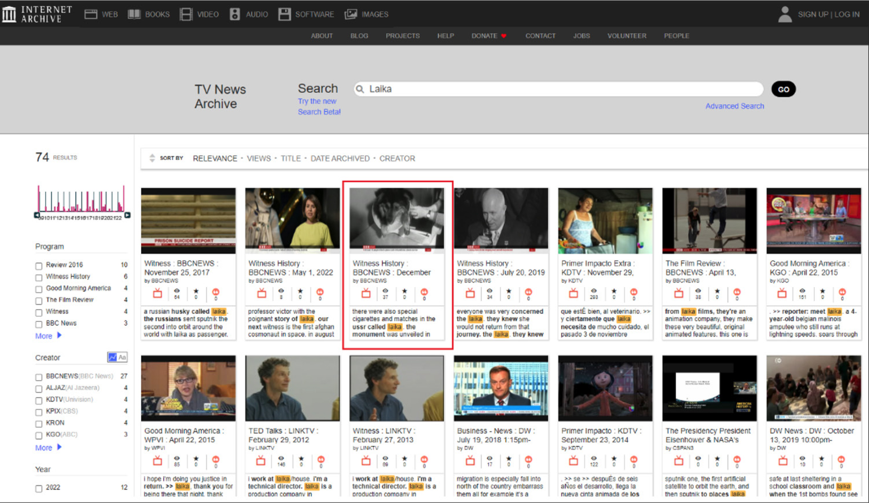The image size is (869, 503).
Task: Open the Advanced Search link
Action: pyautogui.click(x=735, y=106)
